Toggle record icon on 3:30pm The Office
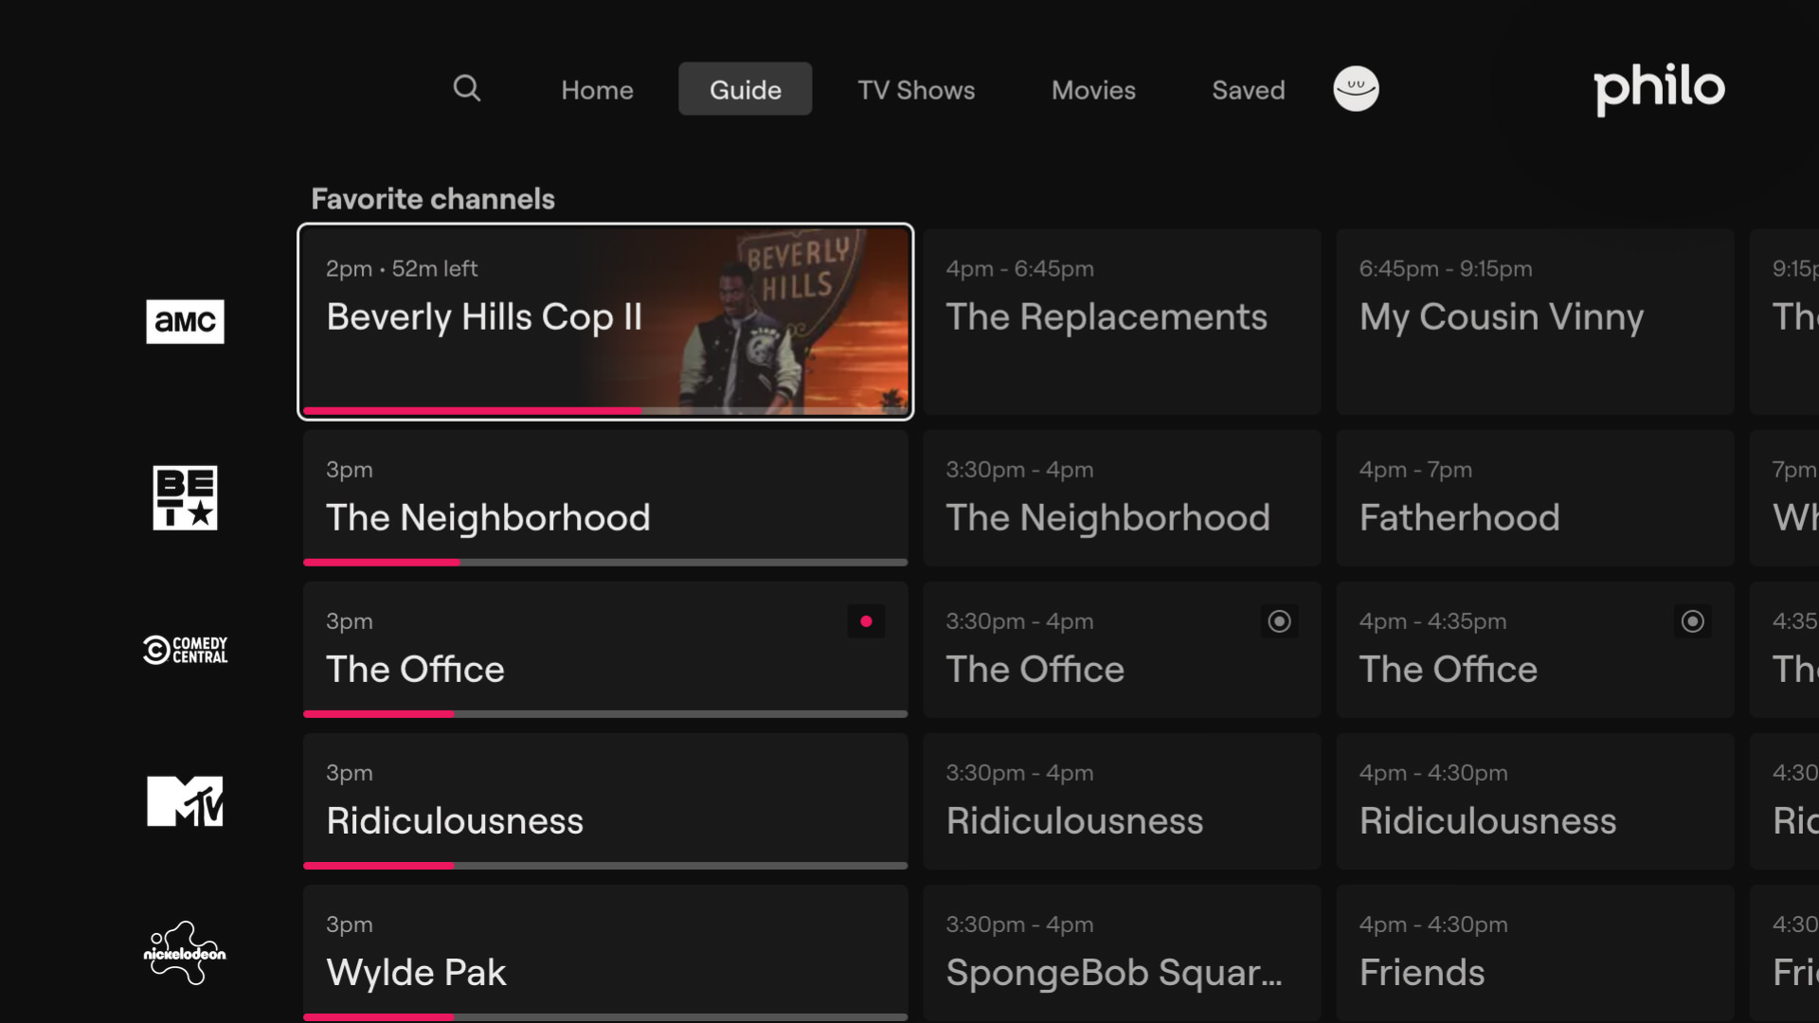Screen dimensions: 1819x1023 [x=1279, y=621]
